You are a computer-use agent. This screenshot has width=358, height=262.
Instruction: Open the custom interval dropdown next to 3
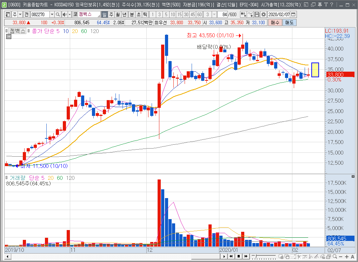point(214,15)
